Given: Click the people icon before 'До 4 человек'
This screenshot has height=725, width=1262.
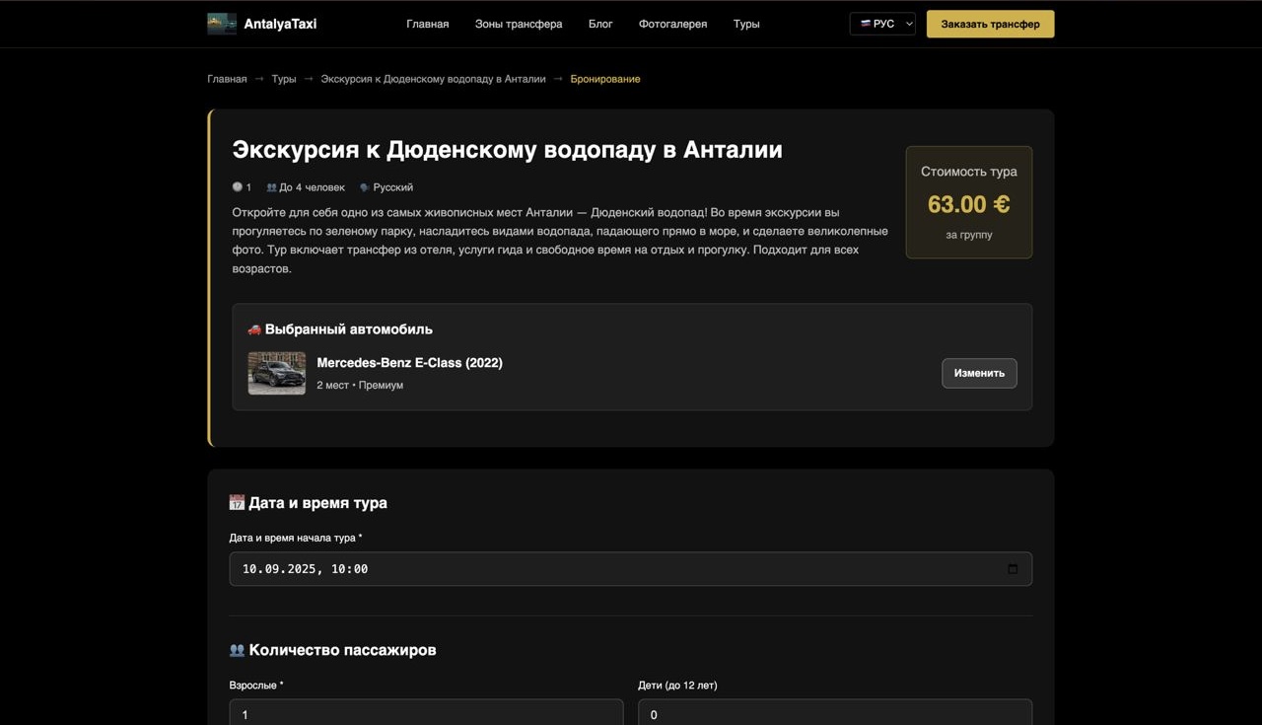Looking at the screenshot, I should [270, 186].
